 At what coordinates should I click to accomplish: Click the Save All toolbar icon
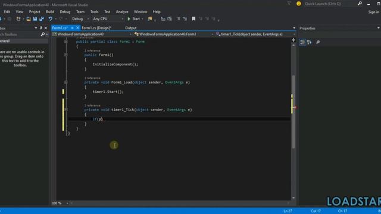(x=42, y=19)
